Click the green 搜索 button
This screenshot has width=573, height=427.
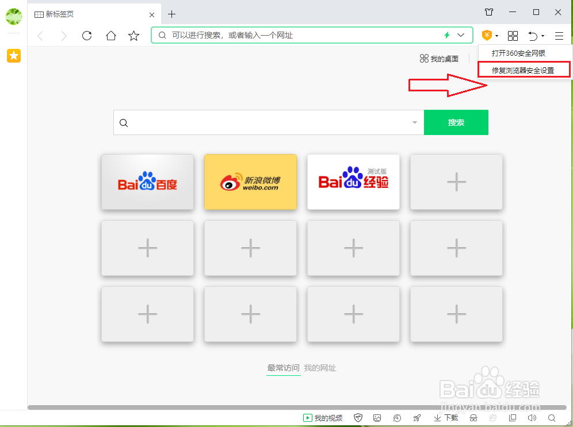456,122
